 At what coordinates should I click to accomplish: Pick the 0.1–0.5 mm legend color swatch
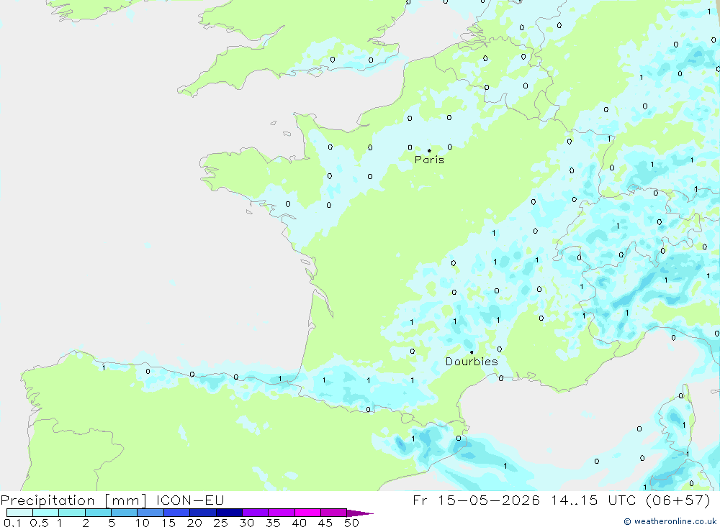(19, 513)
